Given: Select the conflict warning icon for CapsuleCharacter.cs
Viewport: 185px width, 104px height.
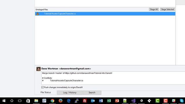Looking at the screenshot, I should coord(38,14).
